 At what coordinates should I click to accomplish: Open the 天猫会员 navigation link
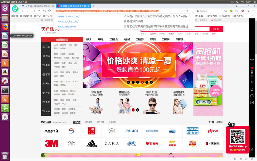[114, 39]
